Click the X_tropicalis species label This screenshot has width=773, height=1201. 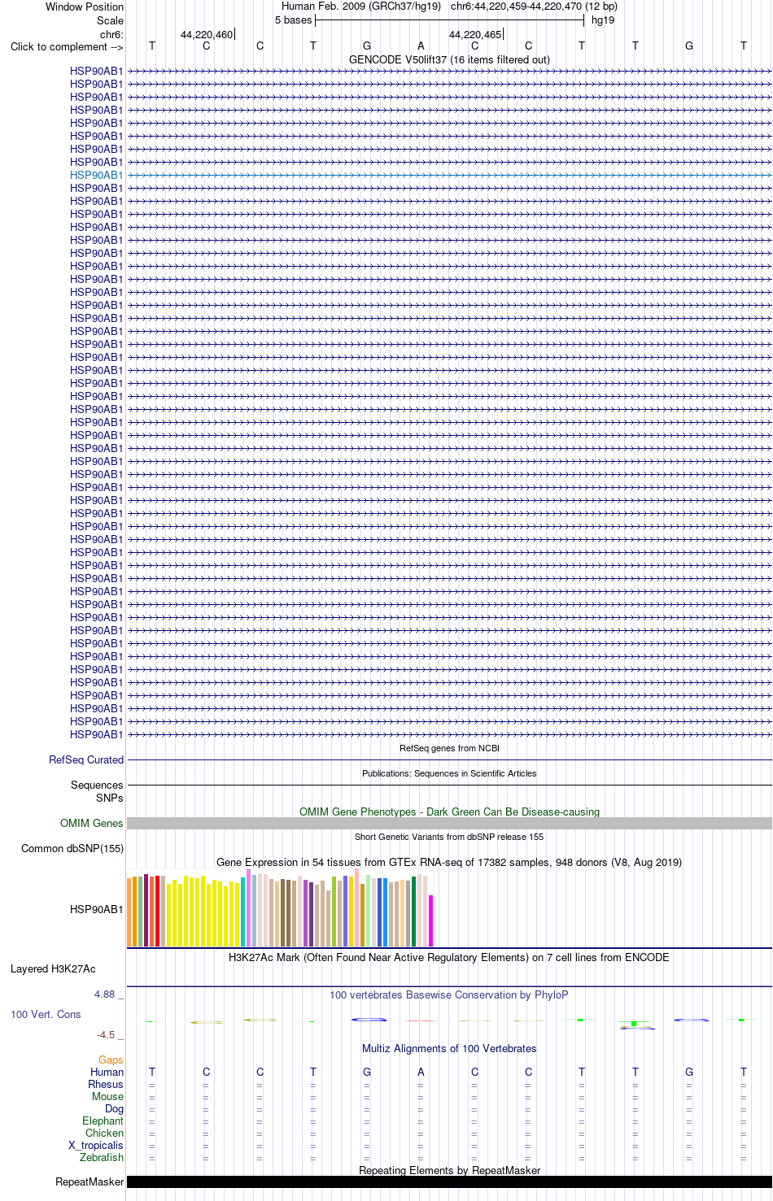[x=96, y=1145]
